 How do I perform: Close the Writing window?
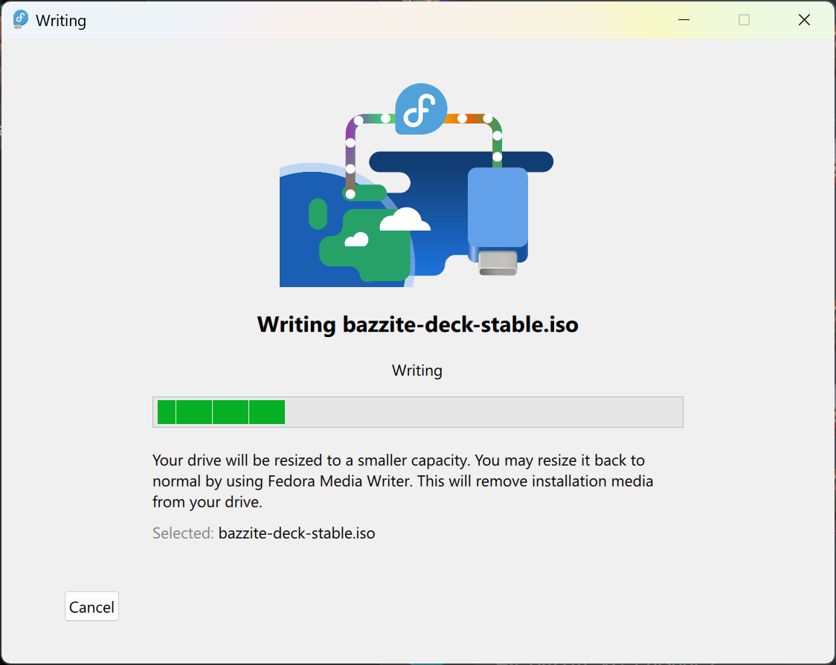click(804, 20)
